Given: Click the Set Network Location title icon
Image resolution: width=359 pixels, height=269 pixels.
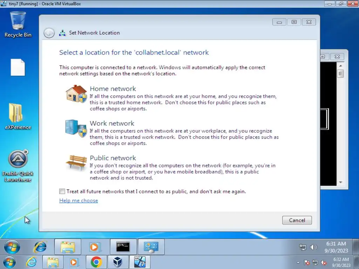Looking at the screenshot, I should [x=62, y=33].
